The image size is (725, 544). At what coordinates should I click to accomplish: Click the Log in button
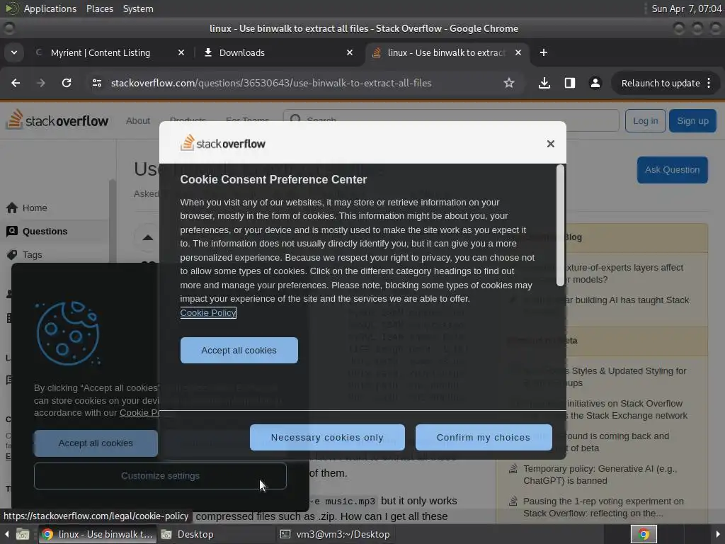pos(646,120)
